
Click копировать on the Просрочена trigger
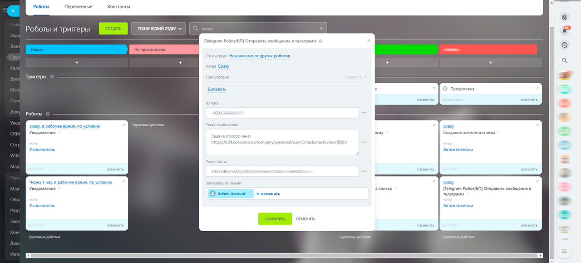453,99
